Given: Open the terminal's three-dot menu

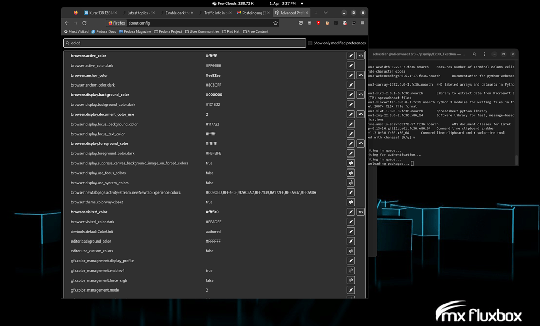Looking at the screenshot, I should tap(484, 54).
